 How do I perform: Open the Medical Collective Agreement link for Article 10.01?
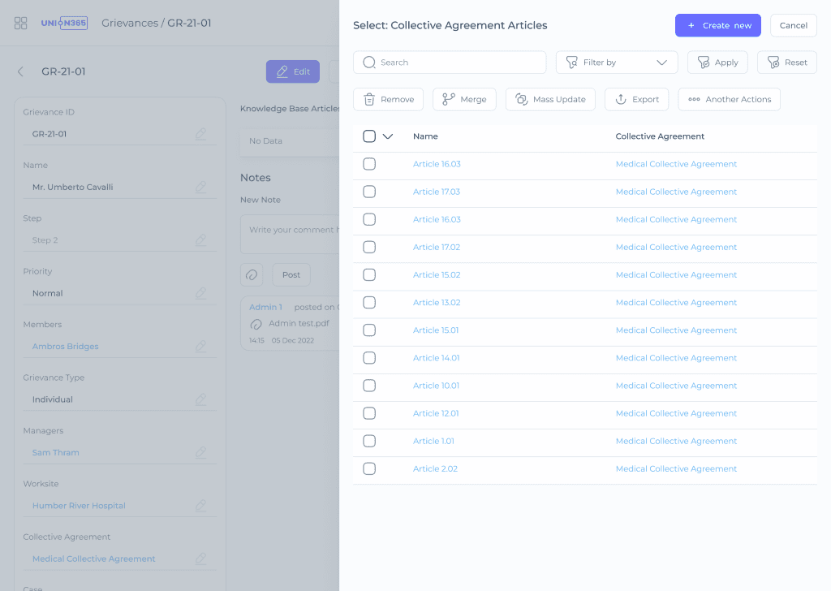[x=676, y=386]
